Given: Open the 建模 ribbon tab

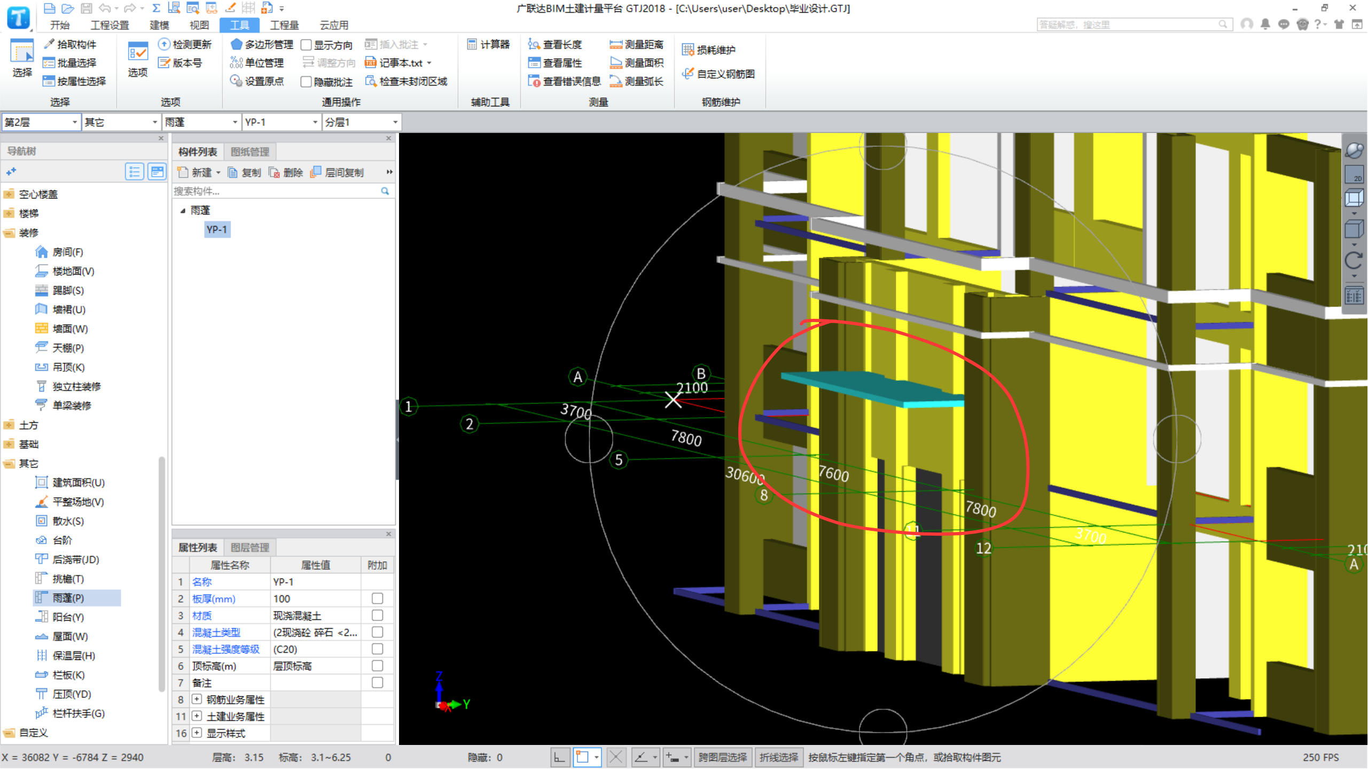Looking at the screenshot, I should (x=159, y=25).
